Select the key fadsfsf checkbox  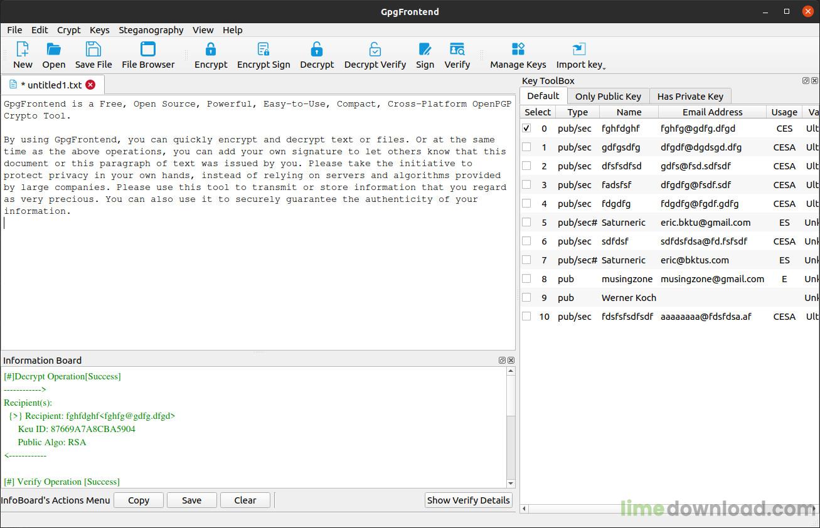pos(526,184)
